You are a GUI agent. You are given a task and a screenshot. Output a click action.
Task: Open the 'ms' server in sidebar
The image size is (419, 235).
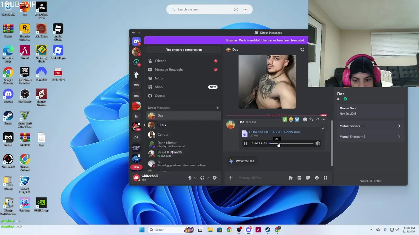[137, 95]
